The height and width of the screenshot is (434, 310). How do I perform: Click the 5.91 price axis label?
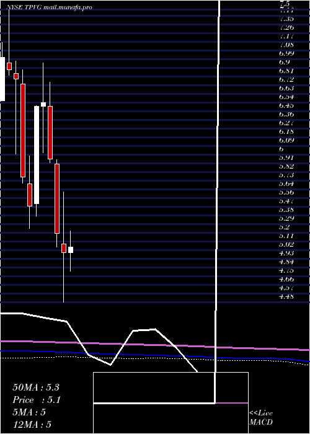point(286,157)
